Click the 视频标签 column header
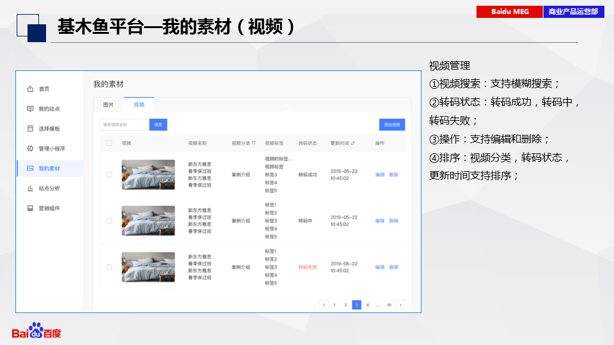The image size is (614, 345). pyautogui.click(x=274, y=143)
